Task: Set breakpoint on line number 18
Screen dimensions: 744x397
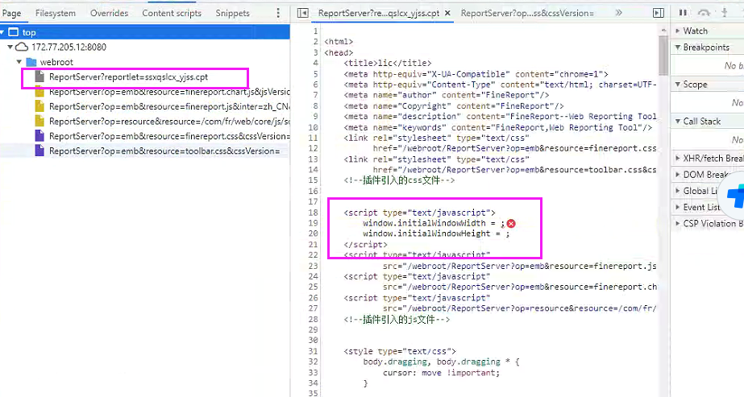Action: (x=314, y=213)
